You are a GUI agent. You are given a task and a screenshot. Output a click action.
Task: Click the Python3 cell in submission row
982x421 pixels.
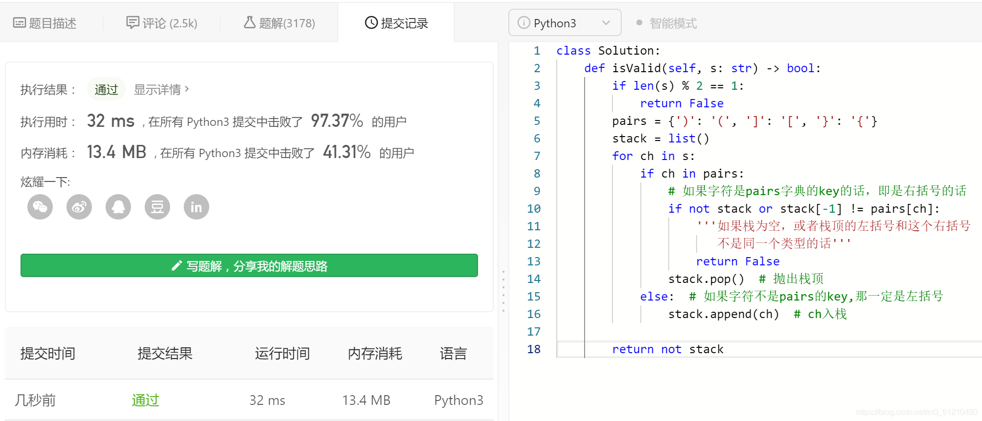coord(458,401)
